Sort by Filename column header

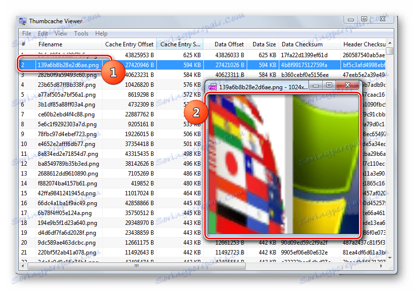[69, 44]
